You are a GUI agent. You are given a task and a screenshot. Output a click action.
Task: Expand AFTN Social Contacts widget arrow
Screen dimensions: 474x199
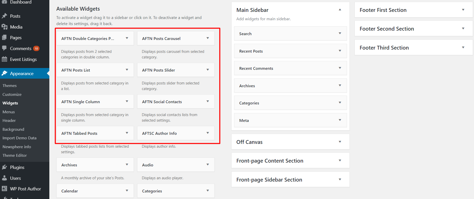208,101
